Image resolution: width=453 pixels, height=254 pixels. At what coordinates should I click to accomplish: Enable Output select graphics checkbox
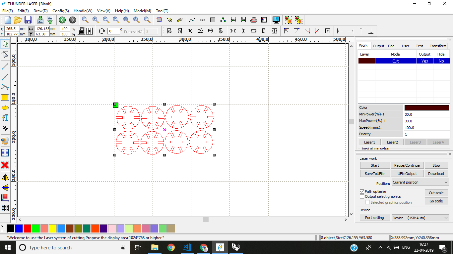(362, 196)
